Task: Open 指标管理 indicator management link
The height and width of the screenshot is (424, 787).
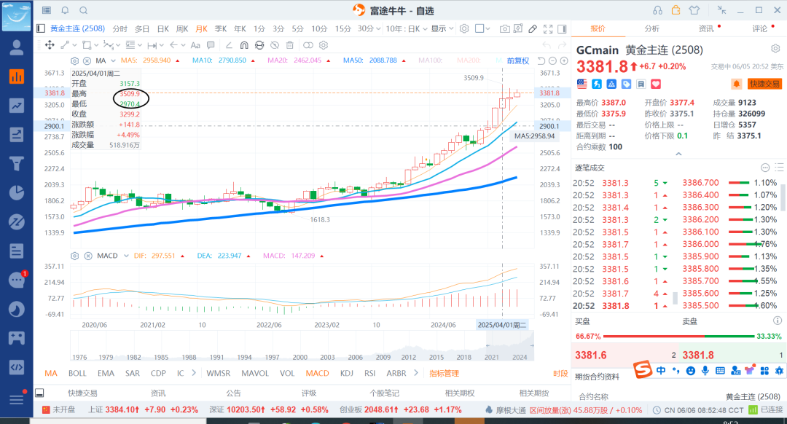Action: (x=444, y=374)
